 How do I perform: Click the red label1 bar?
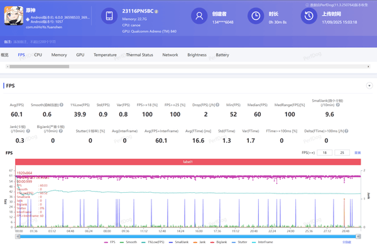(x=188, y=162)
